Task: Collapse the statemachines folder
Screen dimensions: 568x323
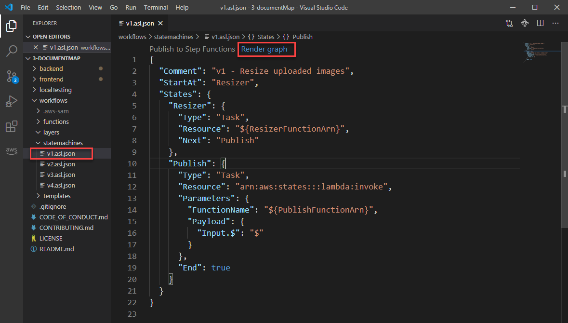Action: [63, 143]
